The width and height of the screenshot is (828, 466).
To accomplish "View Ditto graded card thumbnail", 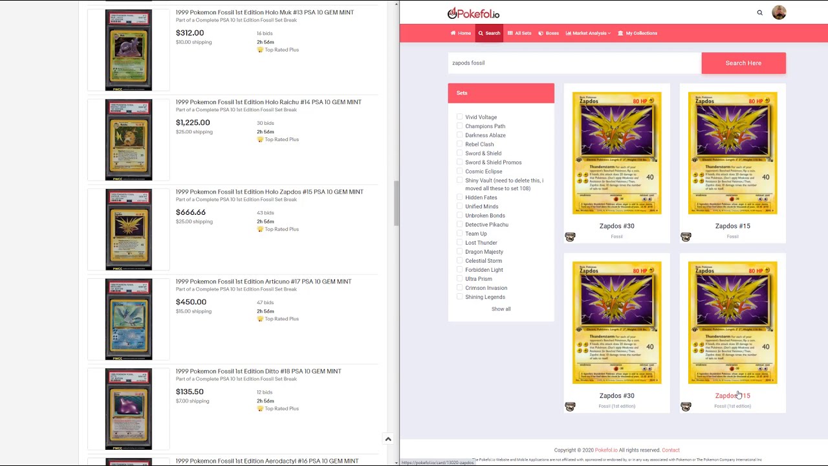I will (x=129, y=409).
